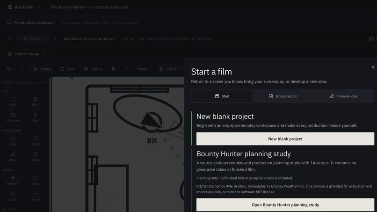Open the ReelBinder app menu
This screenshot has width=377, height=212.
click(24, 7)
